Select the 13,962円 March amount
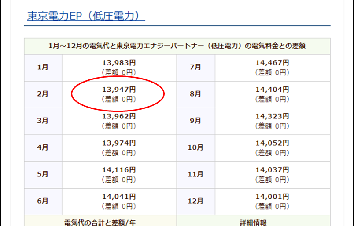Screen dimensions: 354x226 (119, 116)
